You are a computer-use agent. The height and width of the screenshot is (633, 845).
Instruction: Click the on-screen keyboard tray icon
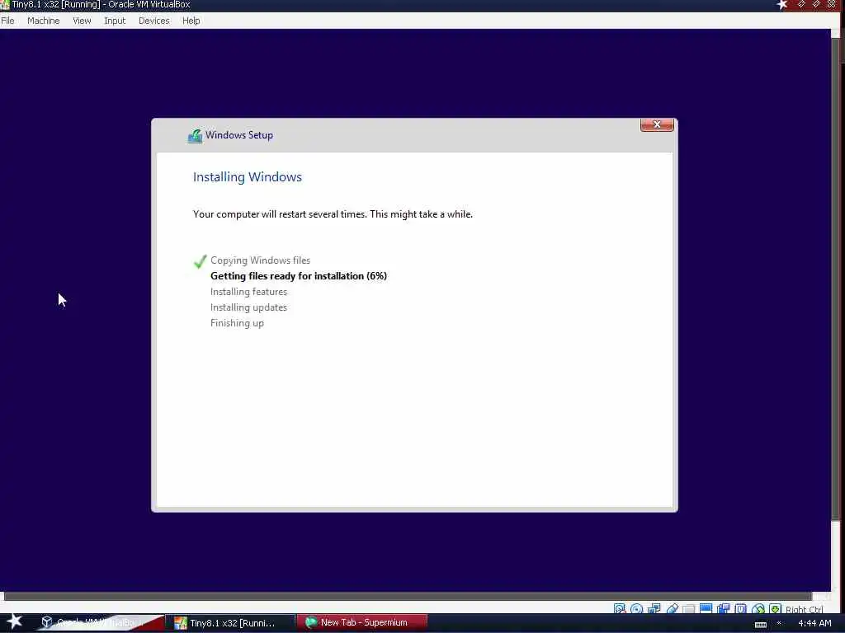(760, 625)
